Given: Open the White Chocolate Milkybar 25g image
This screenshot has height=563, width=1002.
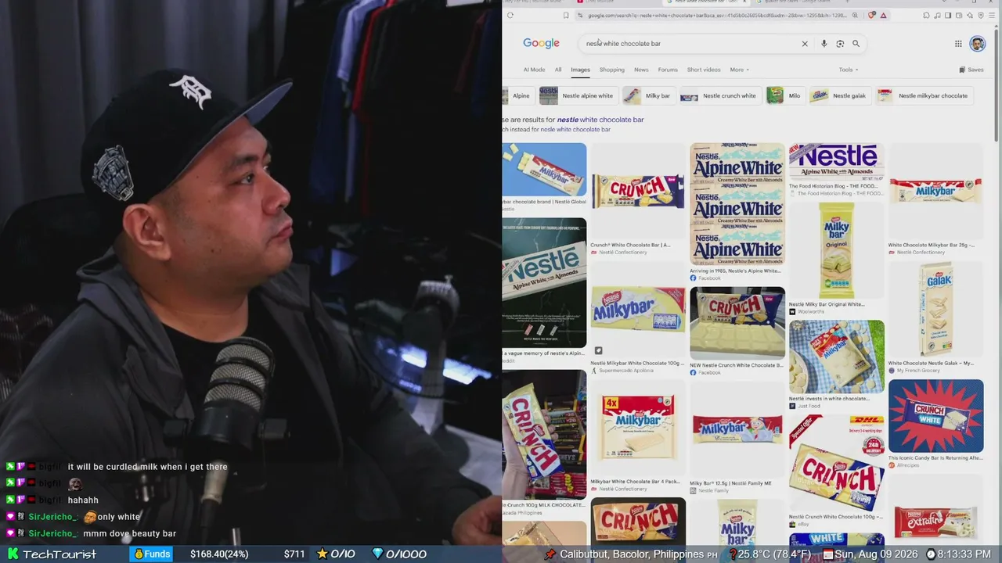Looking at the screenshot, I should click(x=936, y=192).
